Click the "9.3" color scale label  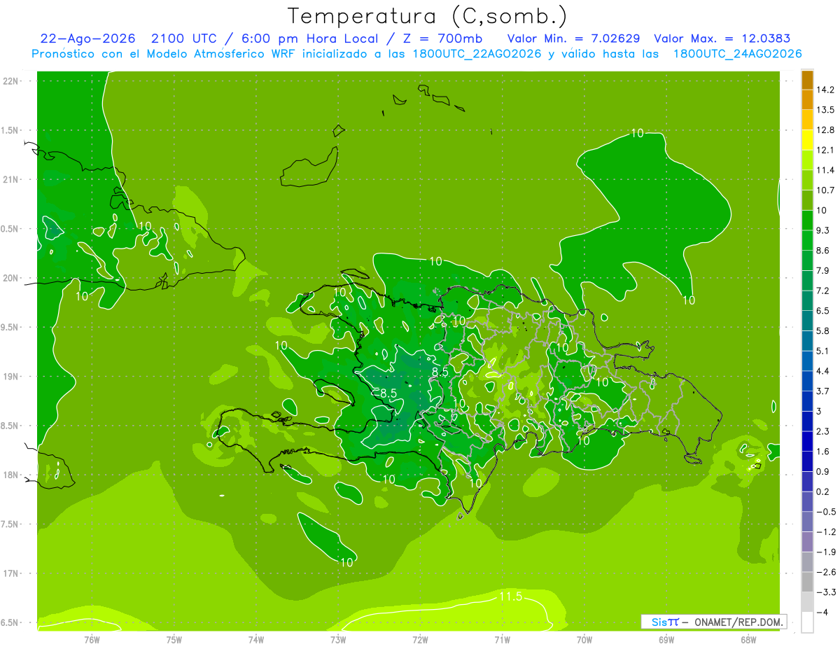[824, 230]
